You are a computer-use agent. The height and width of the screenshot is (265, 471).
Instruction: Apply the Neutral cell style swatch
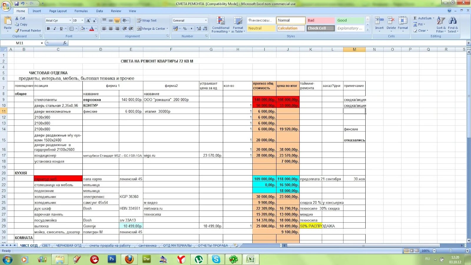click(x=261, y=28)
